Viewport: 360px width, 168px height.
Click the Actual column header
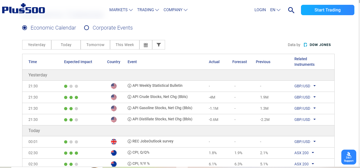point(214,62)
